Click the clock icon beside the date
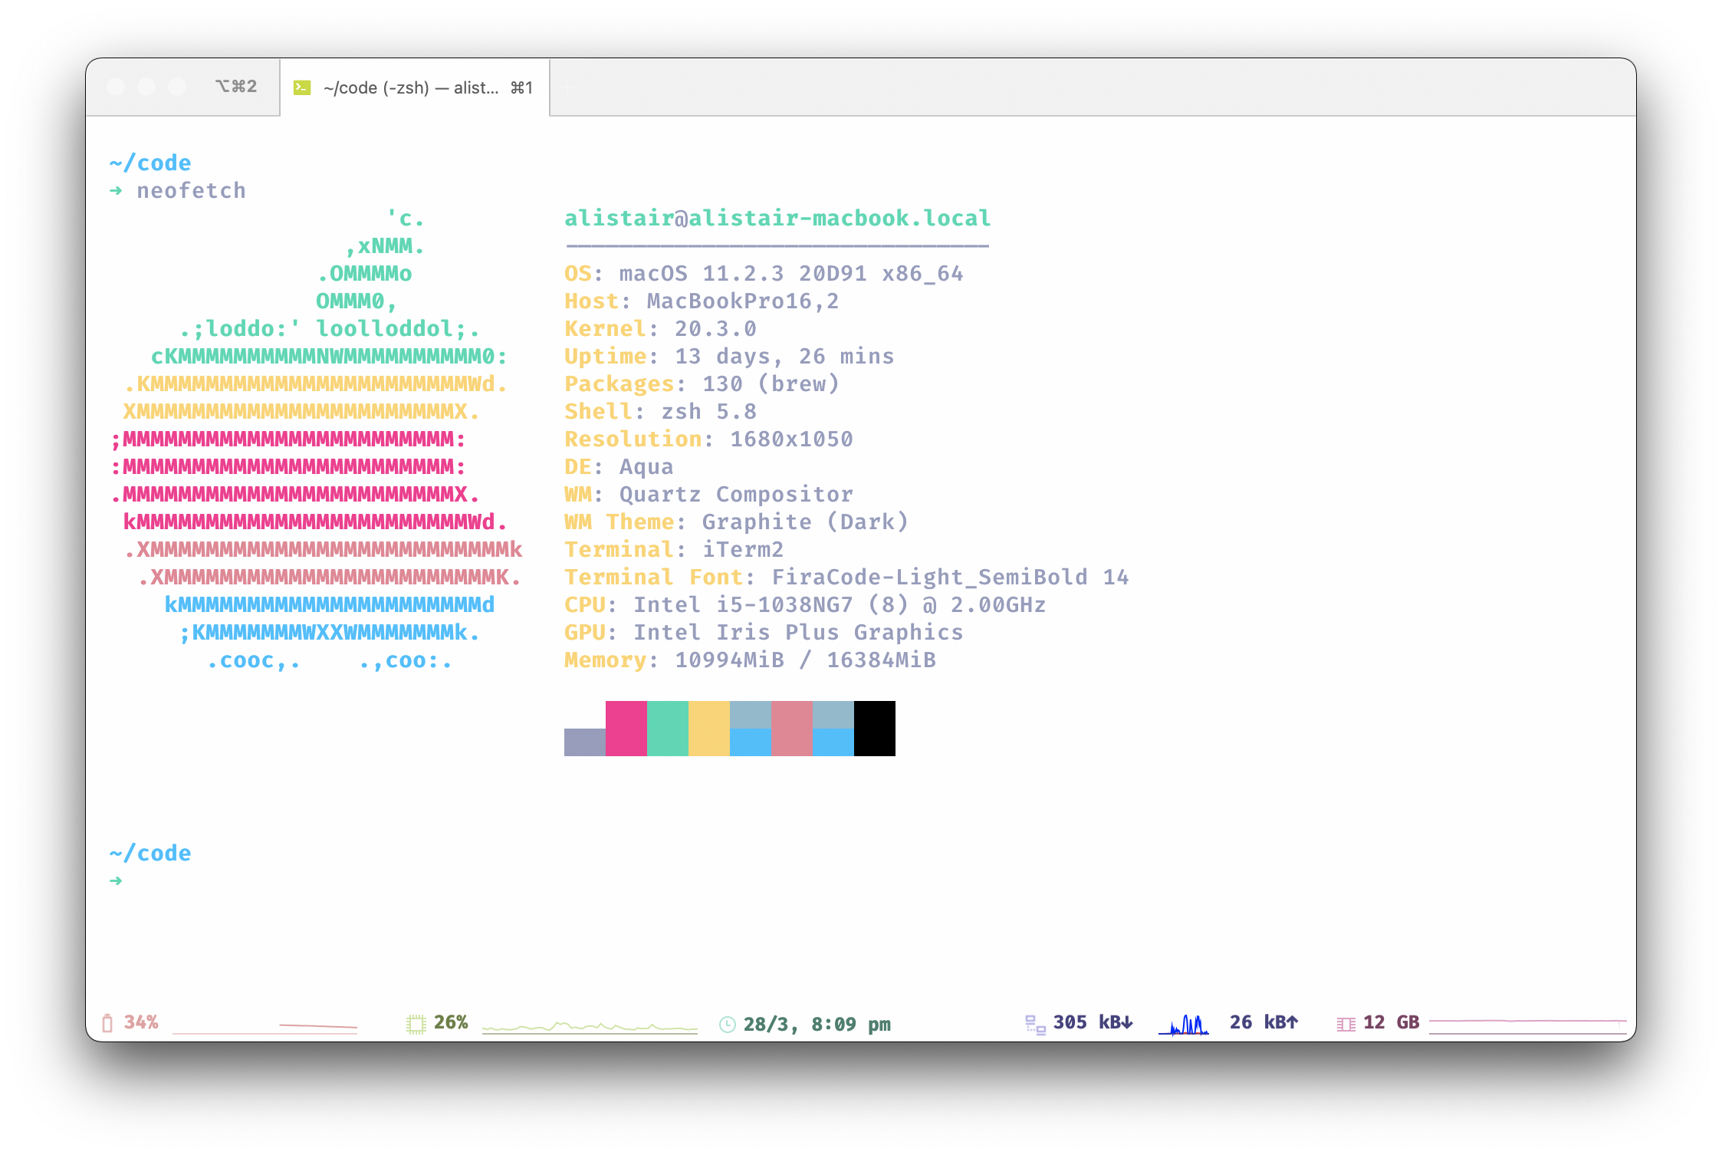Screen dimensions: 1722x1155 coord(728,1025)
